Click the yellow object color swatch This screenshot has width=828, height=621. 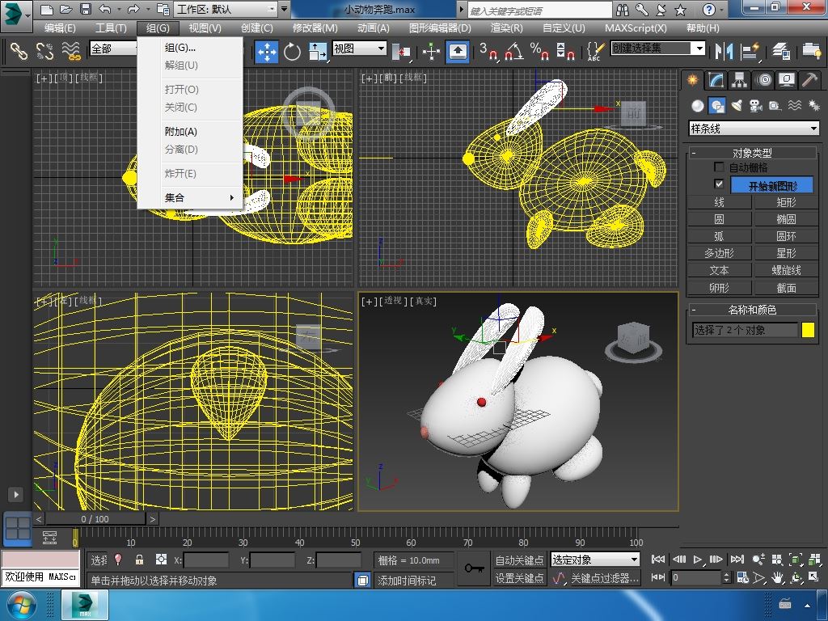(808, 330)
